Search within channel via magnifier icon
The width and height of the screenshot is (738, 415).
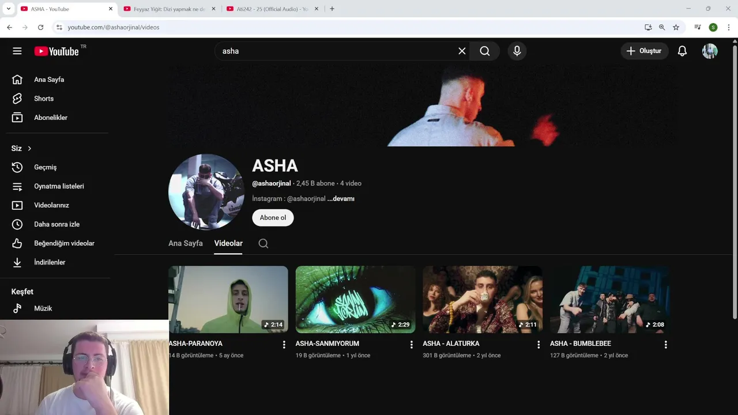click(263, 243)
